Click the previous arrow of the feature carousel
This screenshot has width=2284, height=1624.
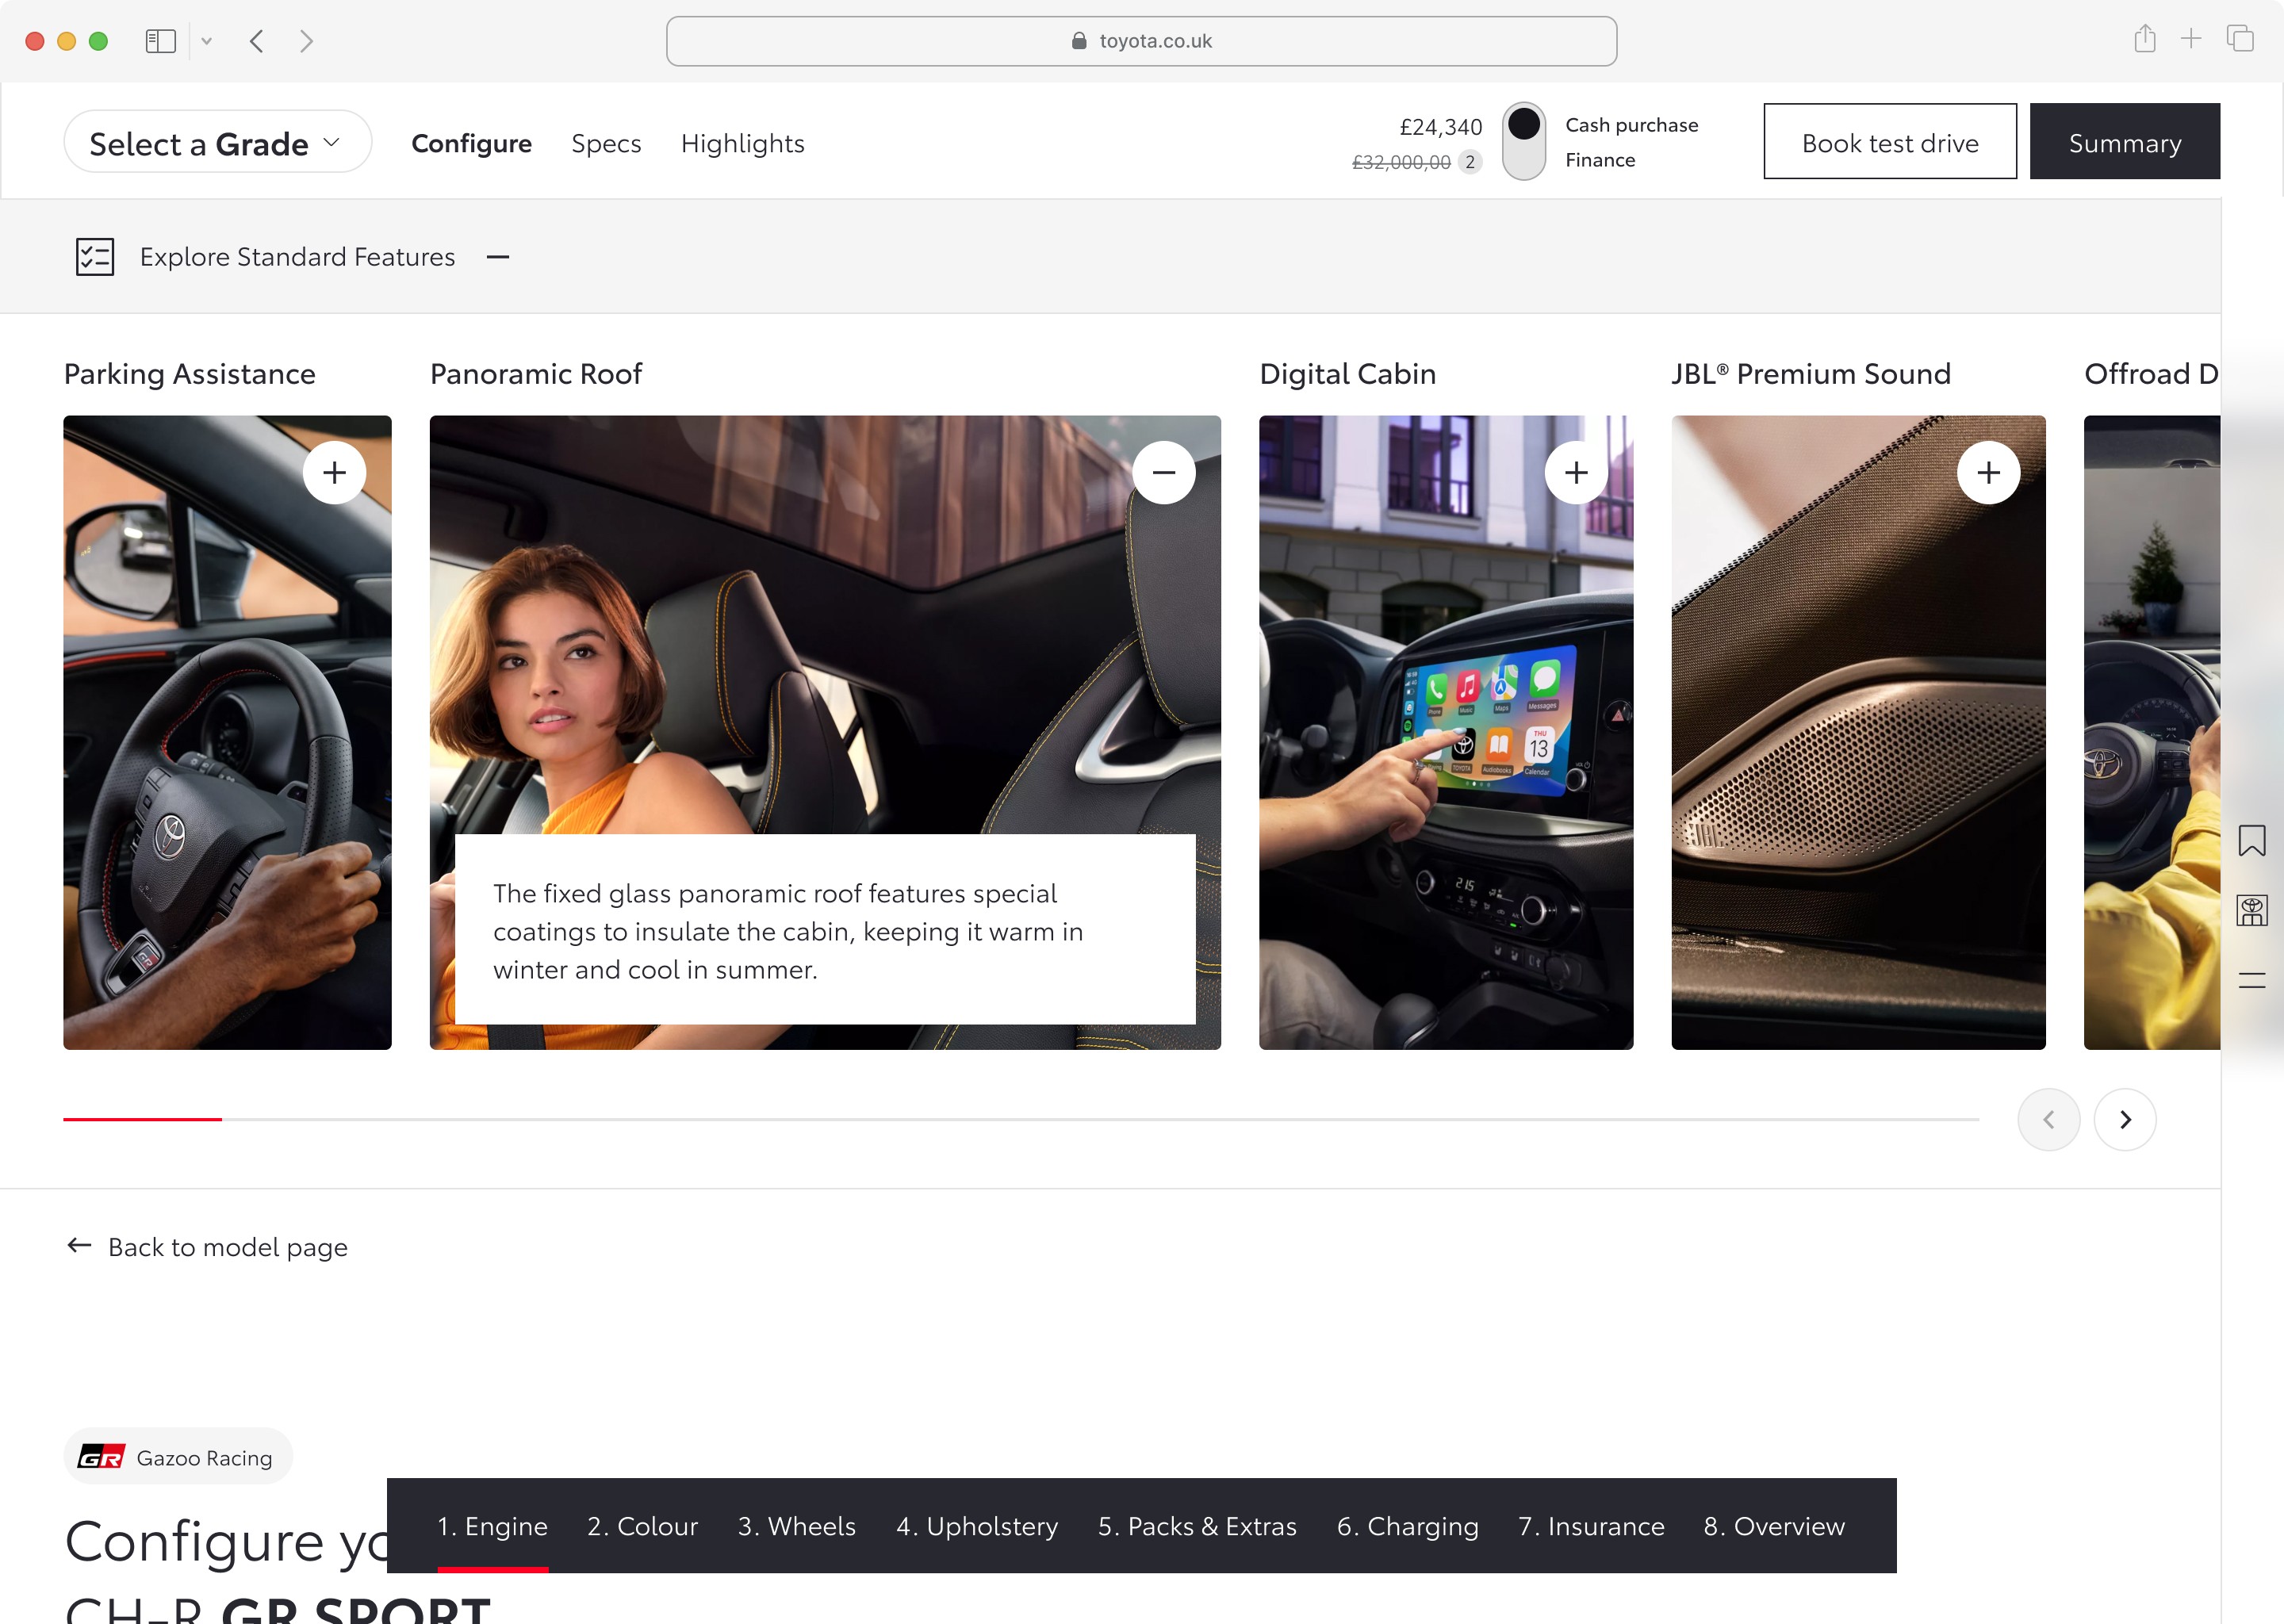pyautogui.click(x=2048, y=1119)
